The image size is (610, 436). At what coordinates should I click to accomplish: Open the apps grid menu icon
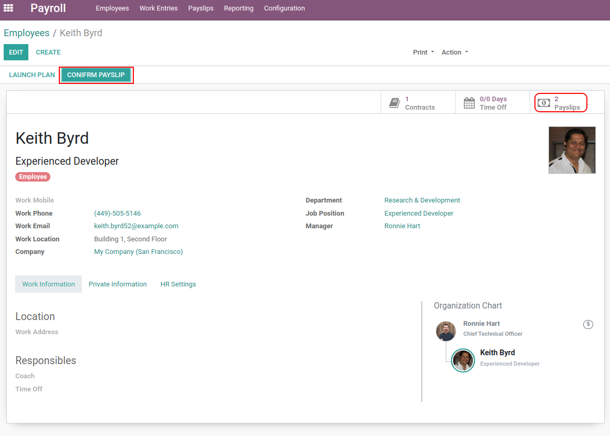tap(8, 8)
